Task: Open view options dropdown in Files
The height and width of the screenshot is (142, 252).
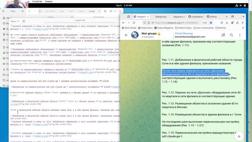Action: click(x=115, y=11)
